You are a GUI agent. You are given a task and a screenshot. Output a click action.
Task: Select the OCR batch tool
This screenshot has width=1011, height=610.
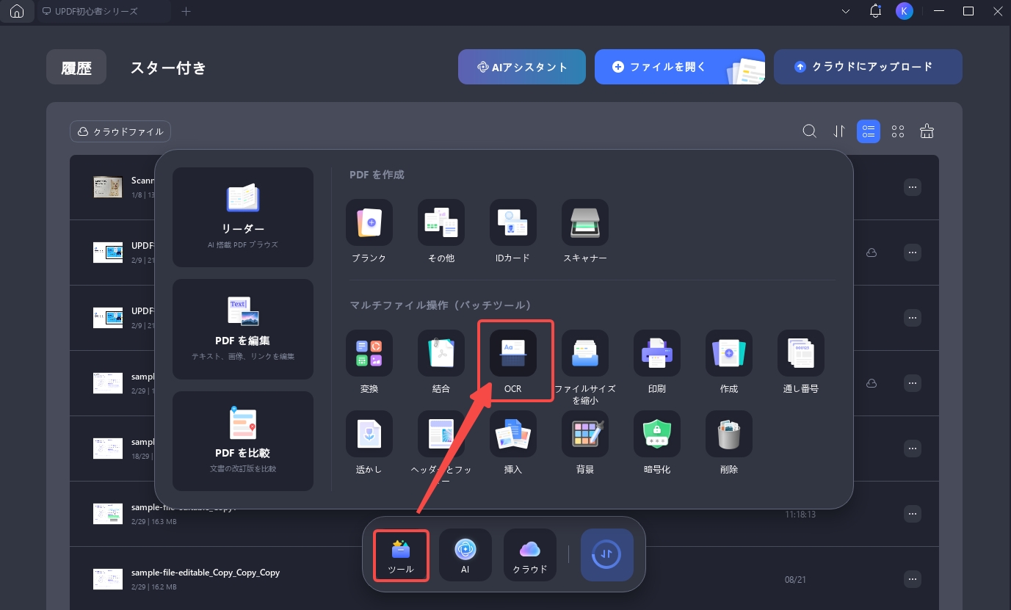click(x=513, y=353)
